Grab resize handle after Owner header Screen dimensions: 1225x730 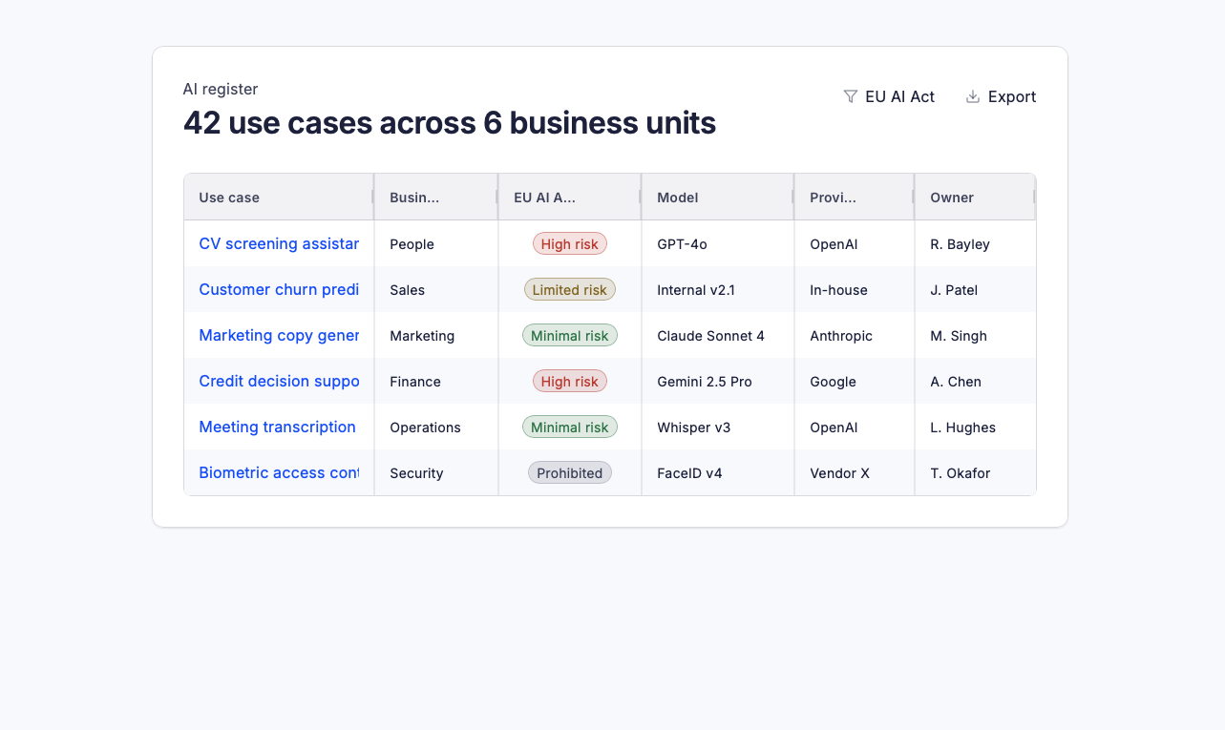1034,197
